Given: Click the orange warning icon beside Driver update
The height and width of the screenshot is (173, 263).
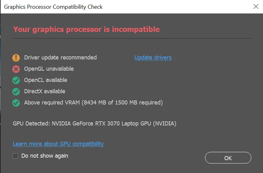Looking at the screenshot, I should (x=16, y=58).
